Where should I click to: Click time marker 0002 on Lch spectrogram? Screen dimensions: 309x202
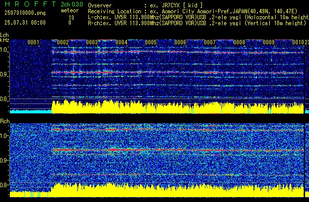point(63,42)
